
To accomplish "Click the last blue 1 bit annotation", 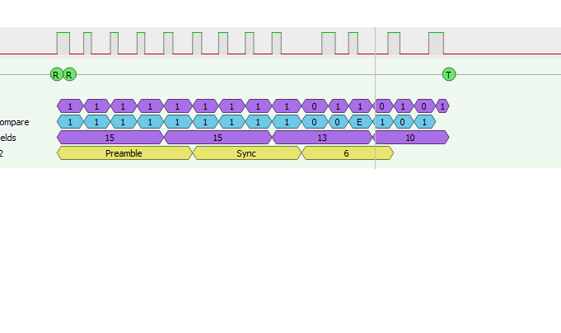I will coord(424,122).
